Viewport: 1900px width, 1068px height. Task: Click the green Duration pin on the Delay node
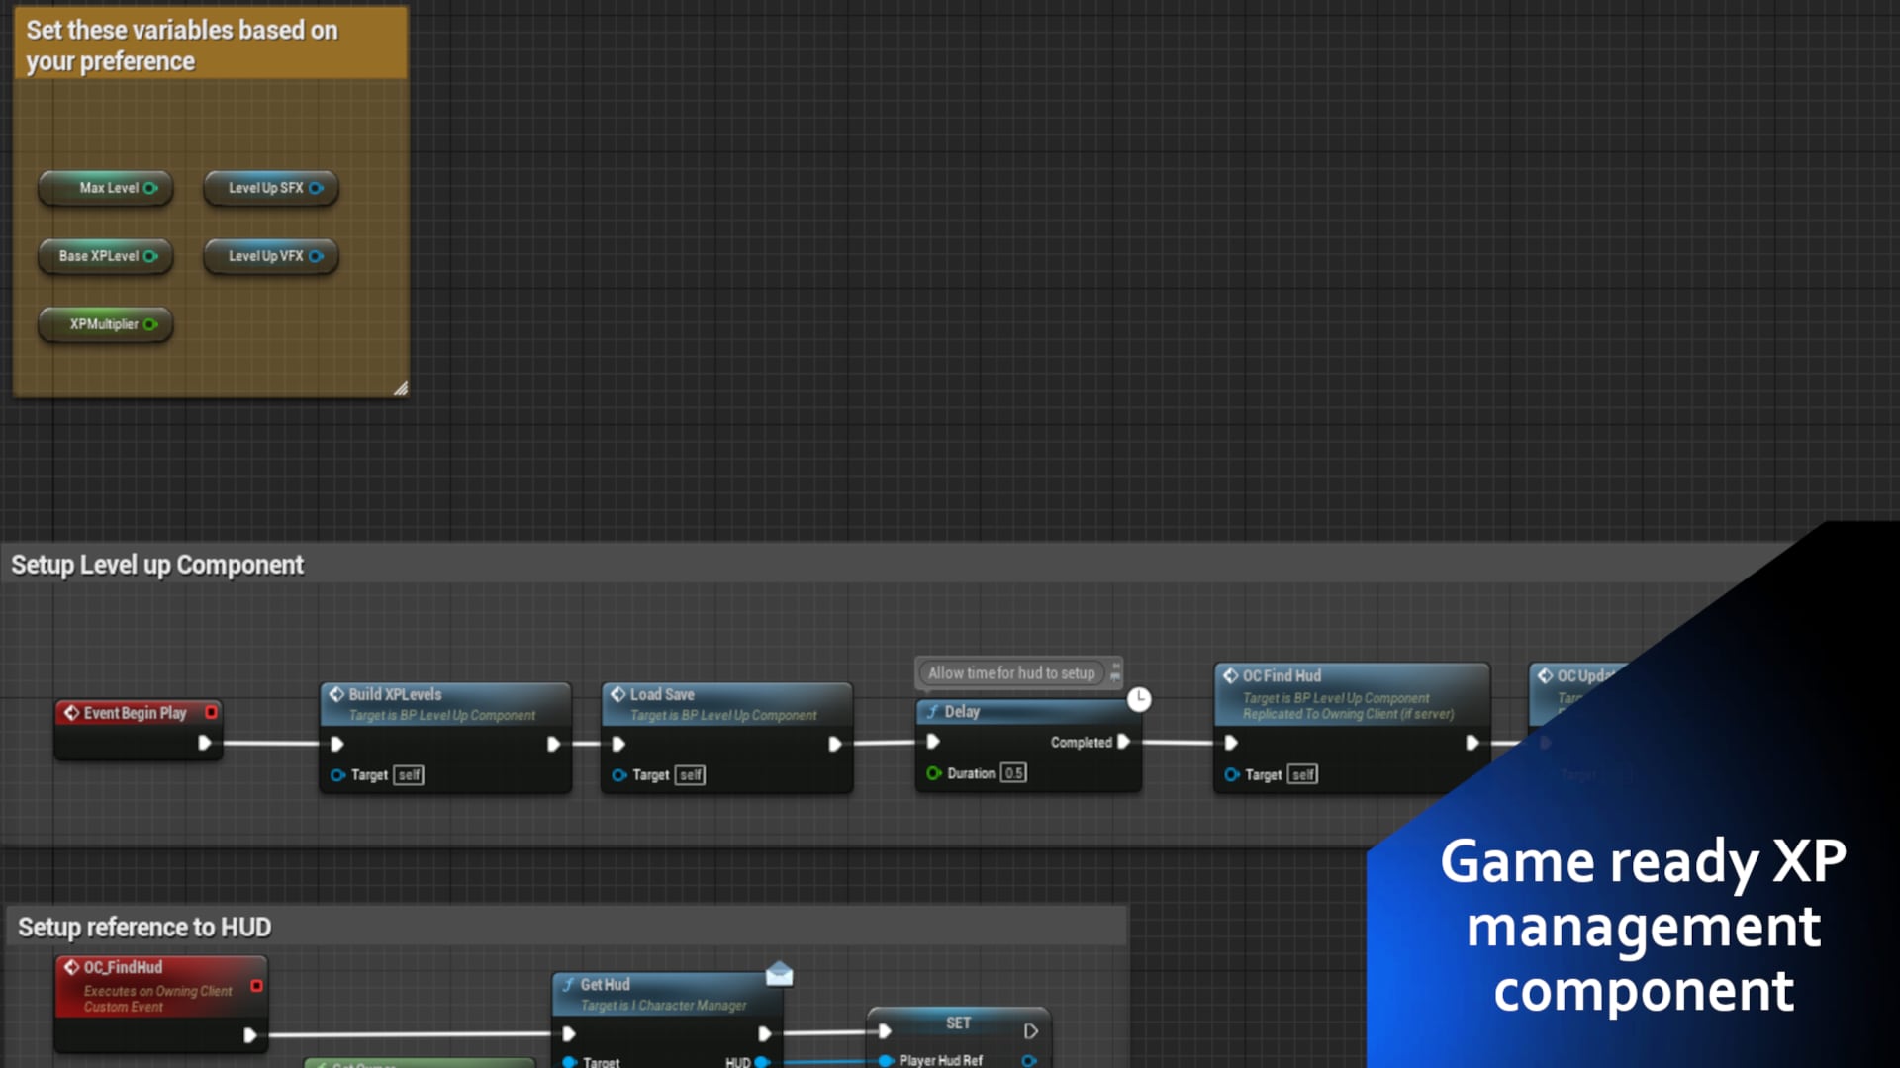coord(933,772)
